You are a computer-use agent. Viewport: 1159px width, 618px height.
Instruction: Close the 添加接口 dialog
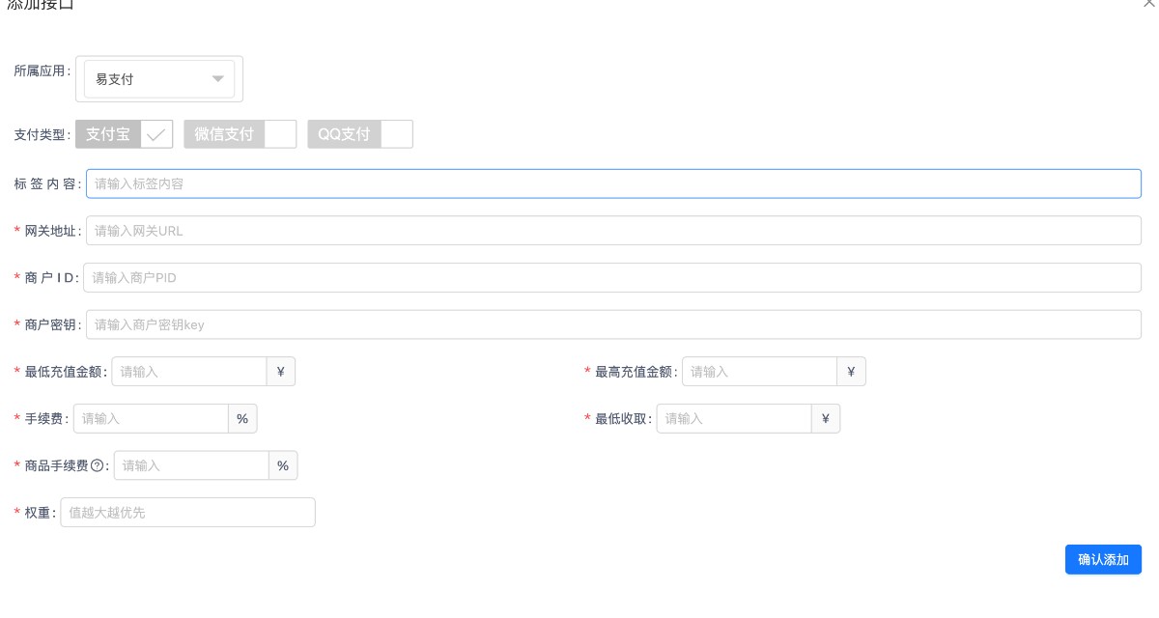(1148, 4)
